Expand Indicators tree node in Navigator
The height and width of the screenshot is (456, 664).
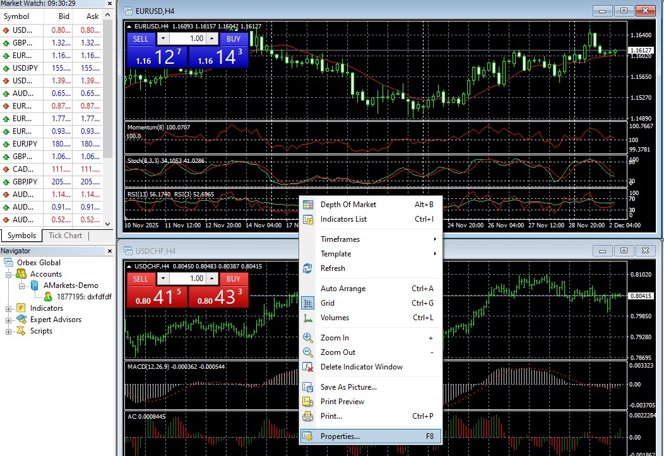tap(9, 308)
